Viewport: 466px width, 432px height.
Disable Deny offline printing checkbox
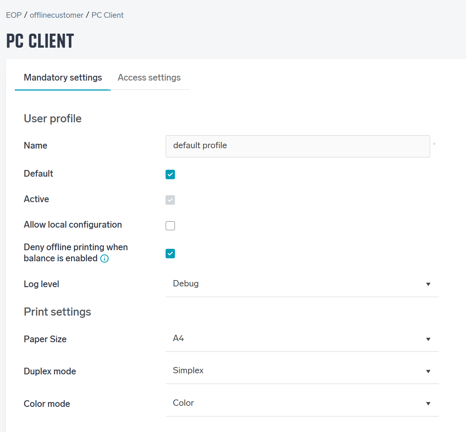(170, 254)
